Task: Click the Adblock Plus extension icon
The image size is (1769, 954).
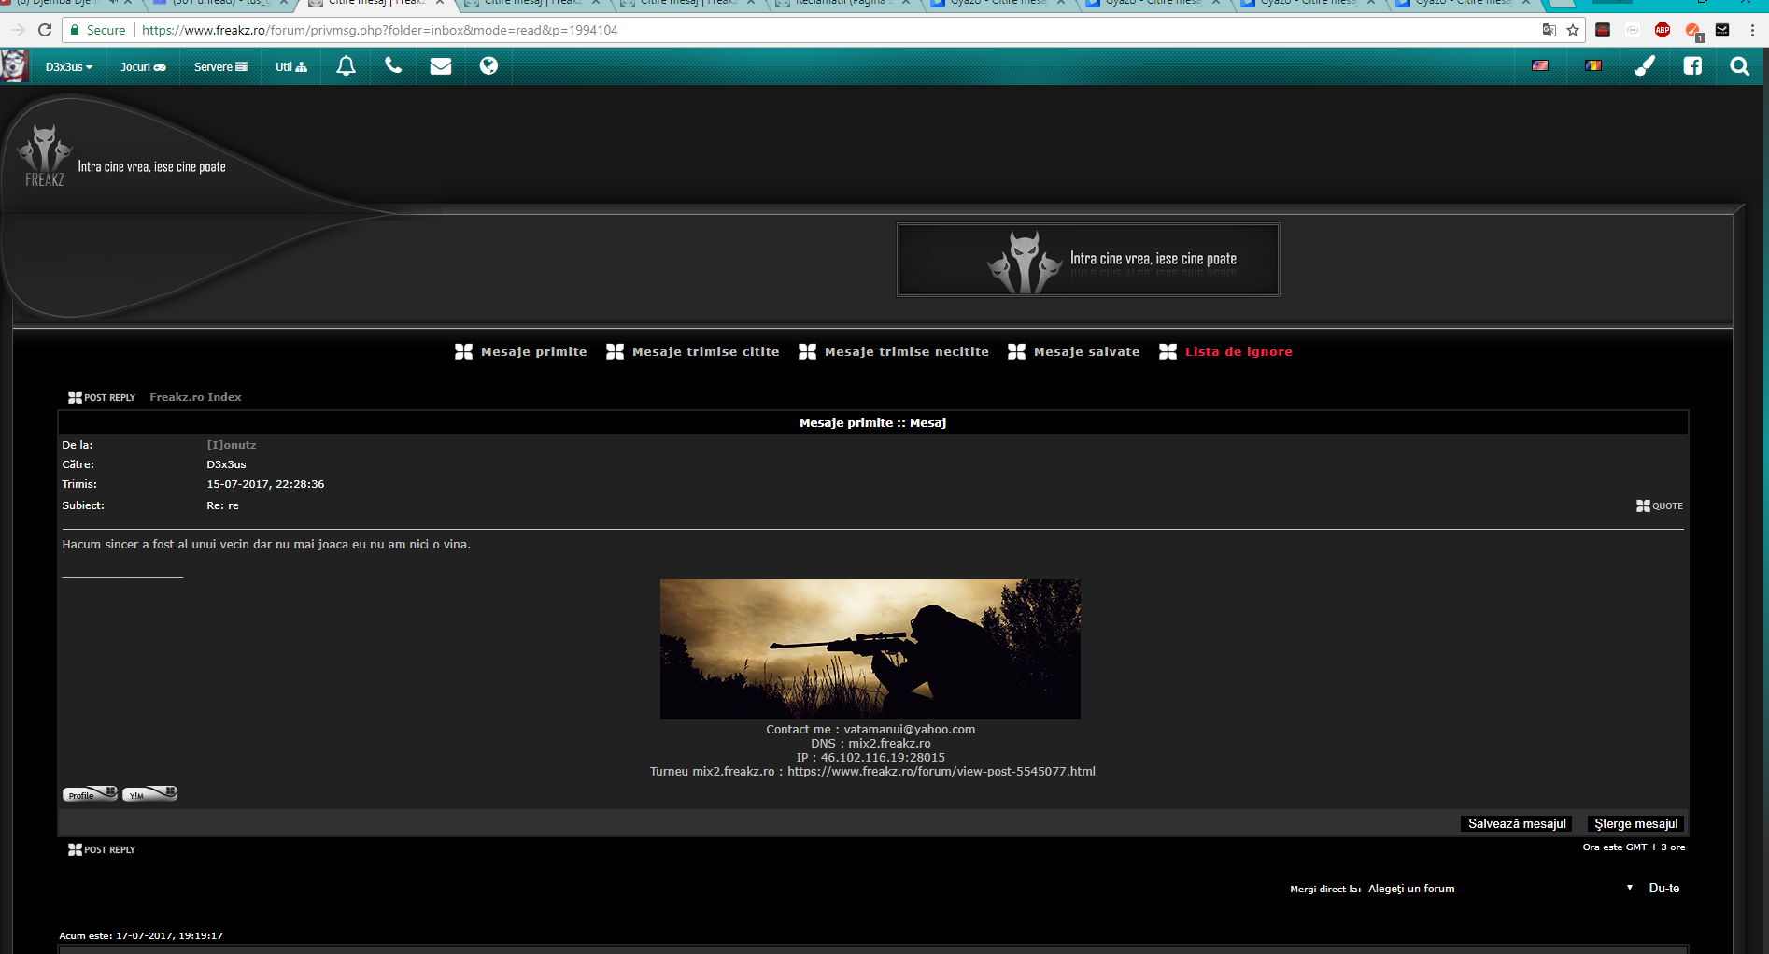Action: [x=1663, y=30]
